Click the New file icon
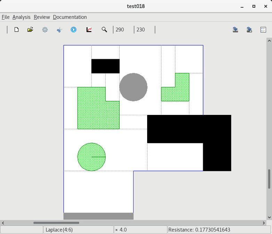The height and width of the screenshot is (234, 272). 16,30
